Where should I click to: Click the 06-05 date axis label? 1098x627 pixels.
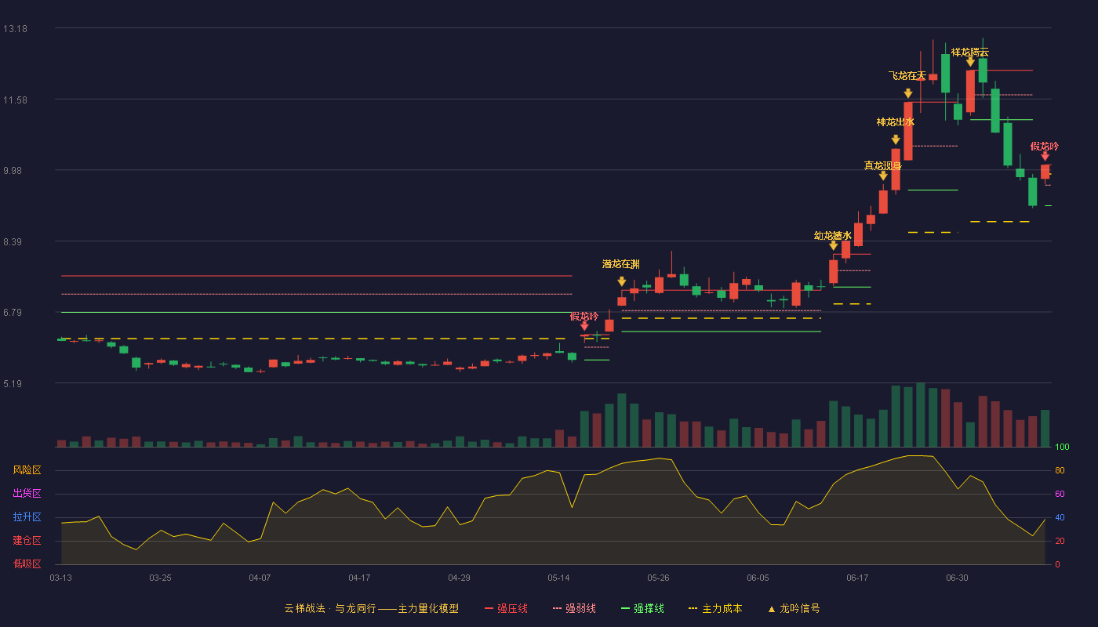[x=758, y=578]
